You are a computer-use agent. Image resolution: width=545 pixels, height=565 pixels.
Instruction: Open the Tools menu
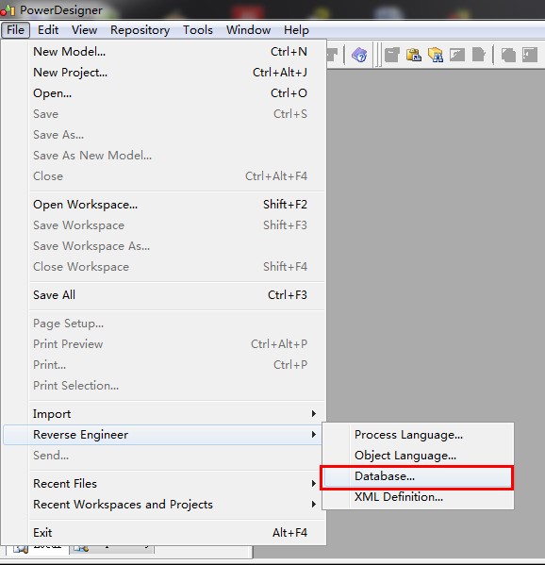[x=198, y=30]
